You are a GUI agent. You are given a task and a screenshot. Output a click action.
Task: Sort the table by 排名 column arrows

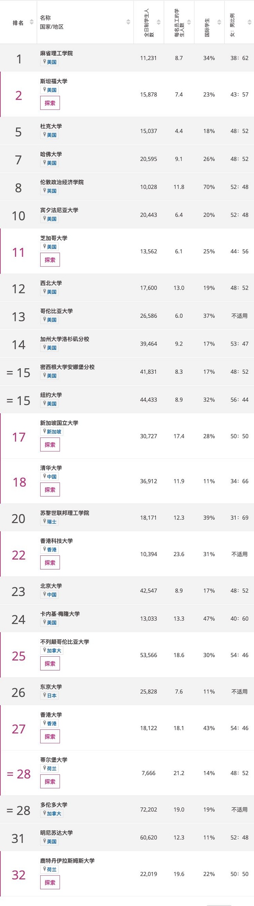32,22
